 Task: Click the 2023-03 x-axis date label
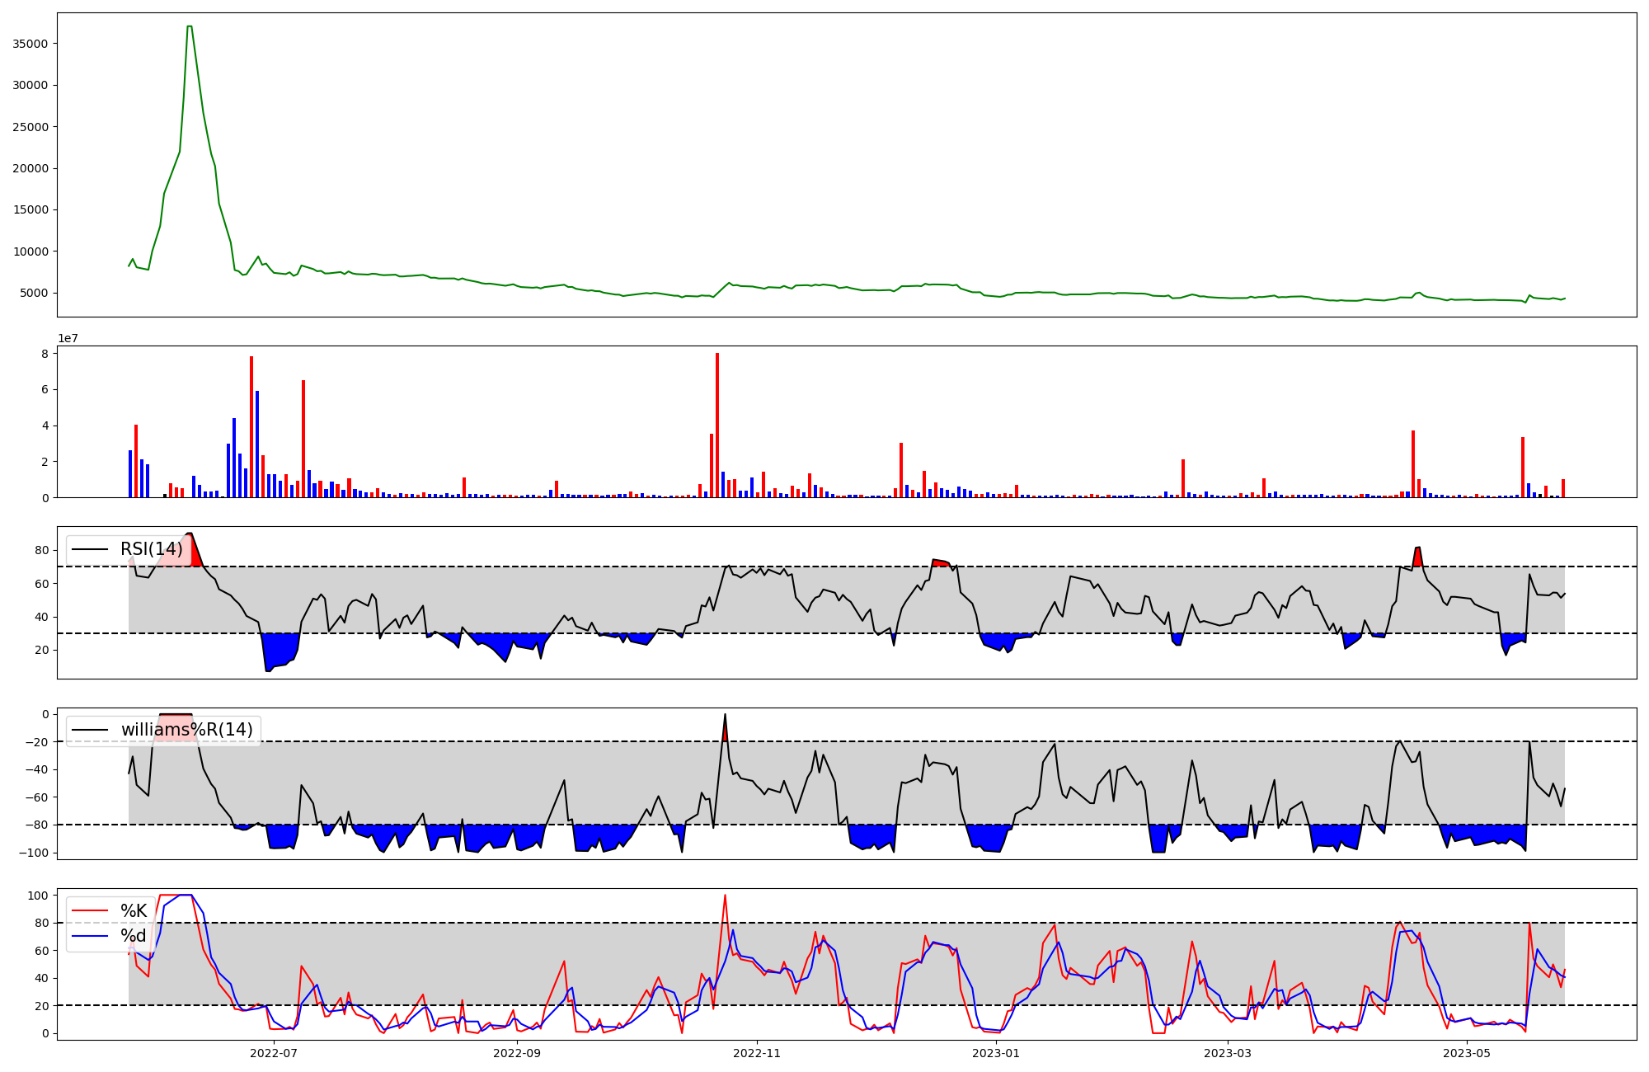pyautogui.click(x=1229, y=1053)
